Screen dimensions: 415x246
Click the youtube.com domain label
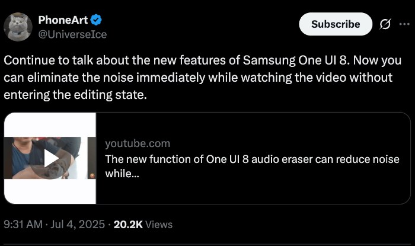pos(137,143)
